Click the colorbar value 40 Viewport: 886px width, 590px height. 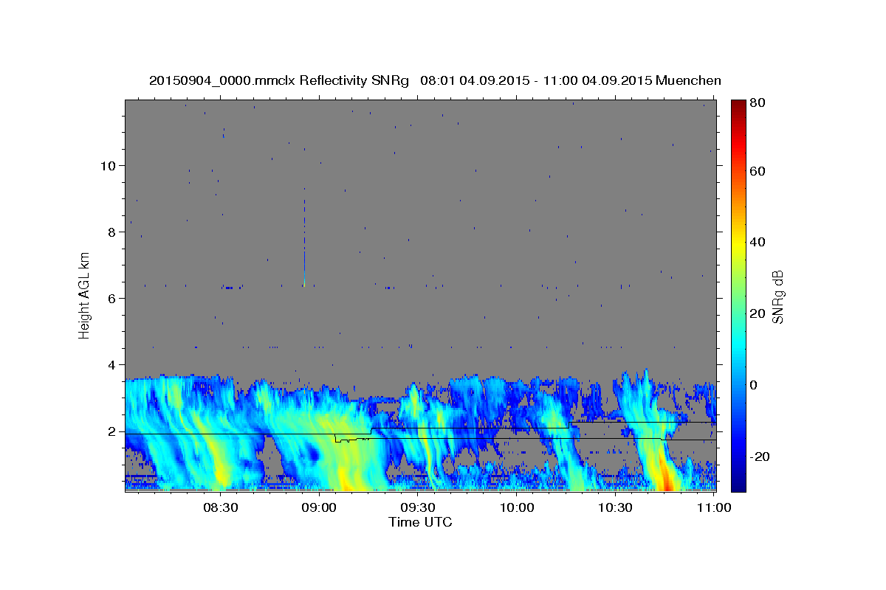[757, 242]
